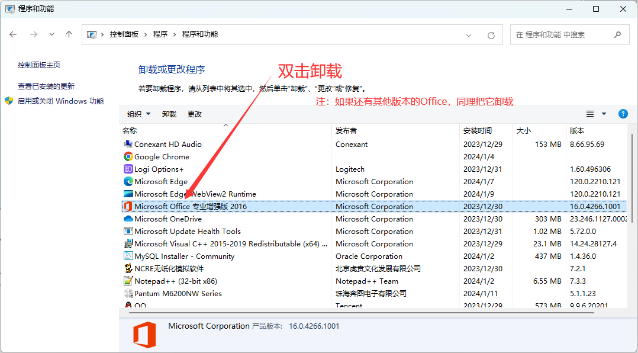Click the 程序和功能 breadcrumb segment
The width and height of the screenshot is (638, 353).
tap(200, 34)
